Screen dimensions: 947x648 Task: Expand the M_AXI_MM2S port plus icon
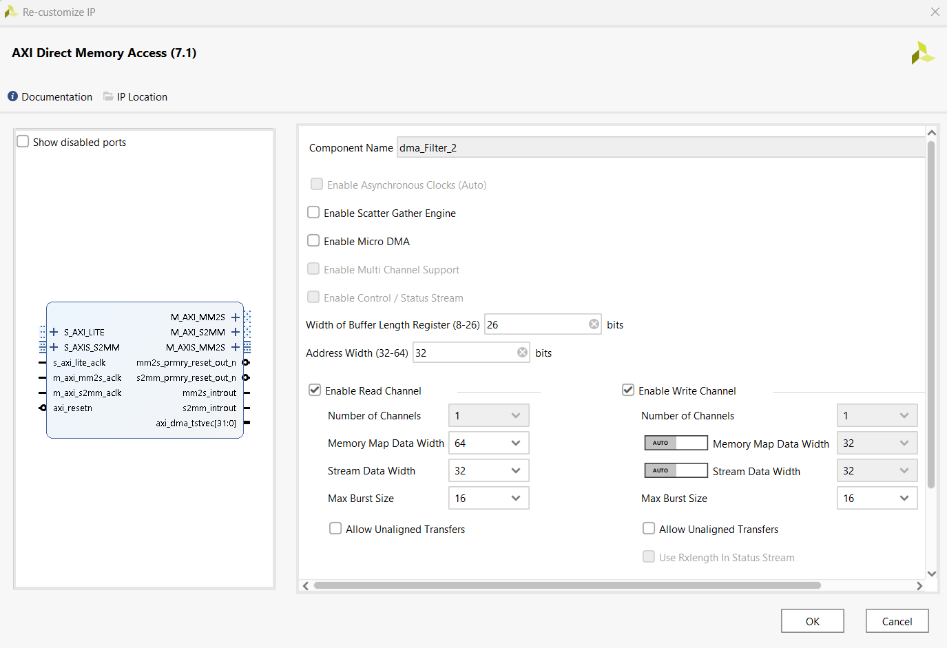click(236, 317)
